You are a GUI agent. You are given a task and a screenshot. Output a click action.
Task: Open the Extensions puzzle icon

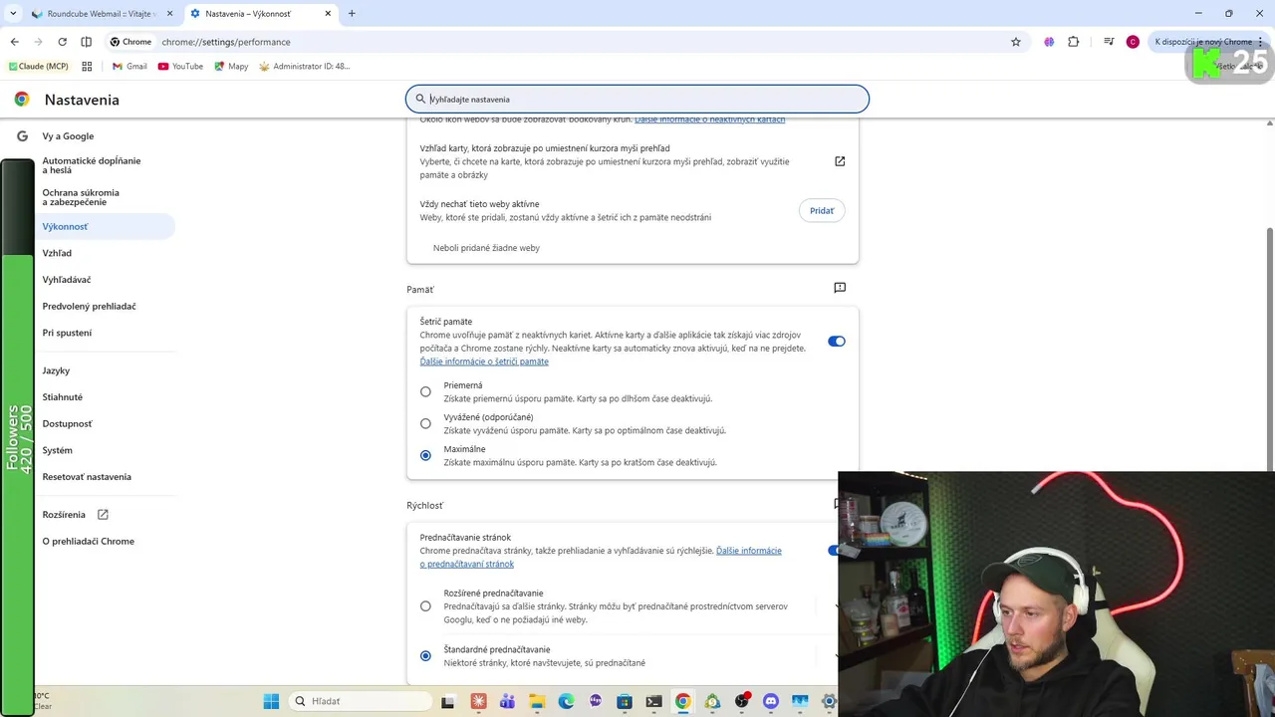coord(1073,42)
